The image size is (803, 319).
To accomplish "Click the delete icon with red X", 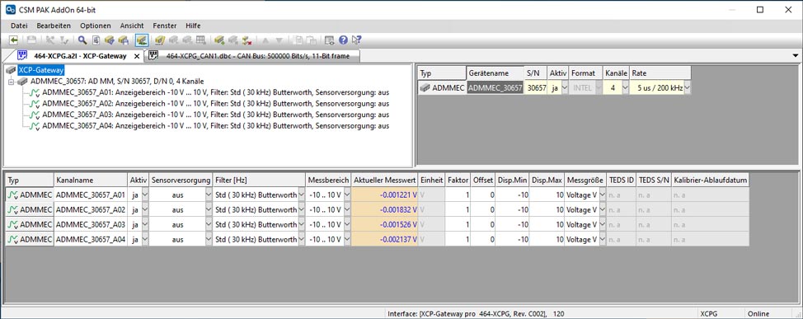I will [247, 40].
